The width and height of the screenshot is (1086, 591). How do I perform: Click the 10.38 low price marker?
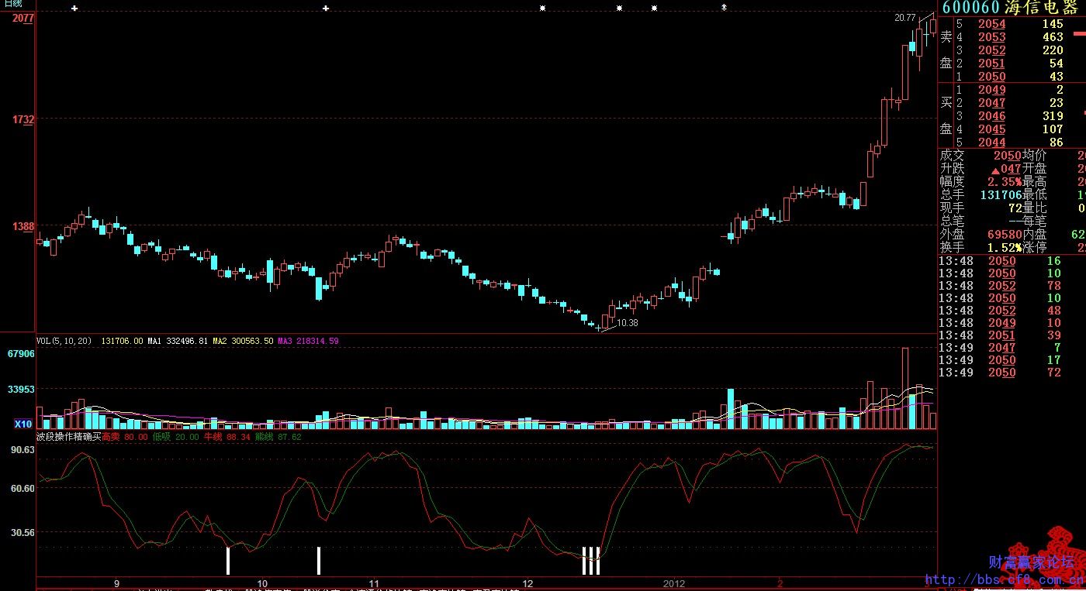(x=628, y=323)
